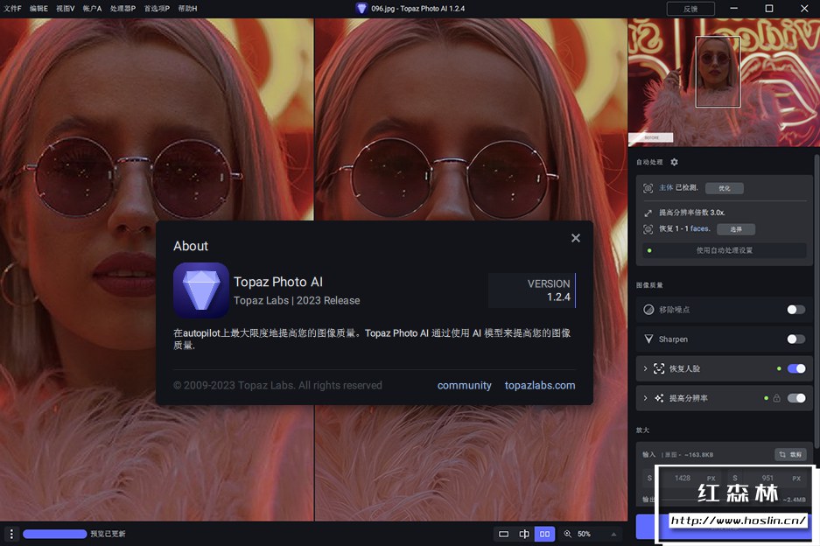Click the 图像质量 section label
This screenshot has height=546, width=820.
coord(649,285)
